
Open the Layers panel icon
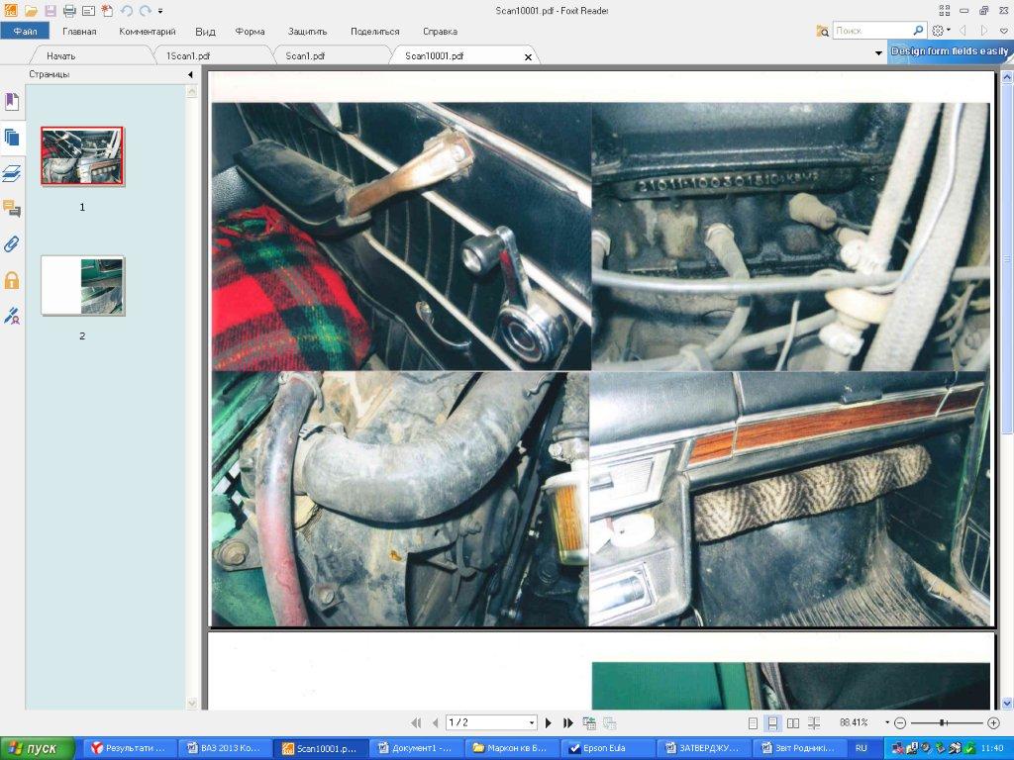tap(12, 173)
